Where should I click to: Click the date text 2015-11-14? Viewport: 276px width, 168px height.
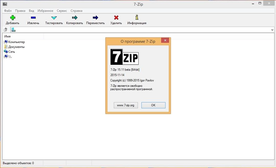[x=117, y=75]
